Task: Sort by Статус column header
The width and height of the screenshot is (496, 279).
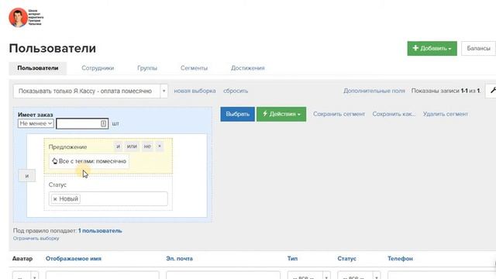Action: (346, 258)
